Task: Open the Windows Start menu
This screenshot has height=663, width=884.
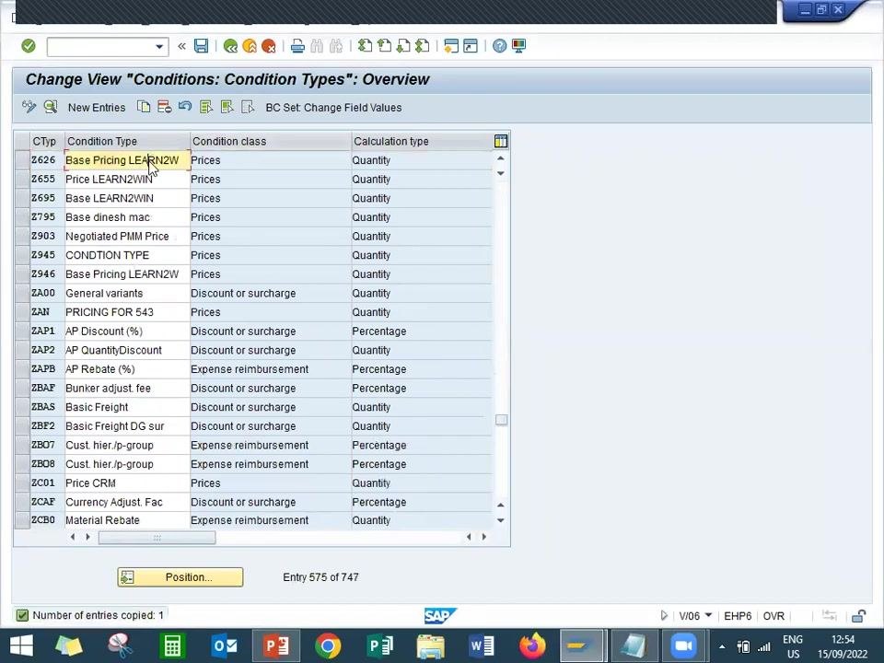Action: (x=21, y=646)
